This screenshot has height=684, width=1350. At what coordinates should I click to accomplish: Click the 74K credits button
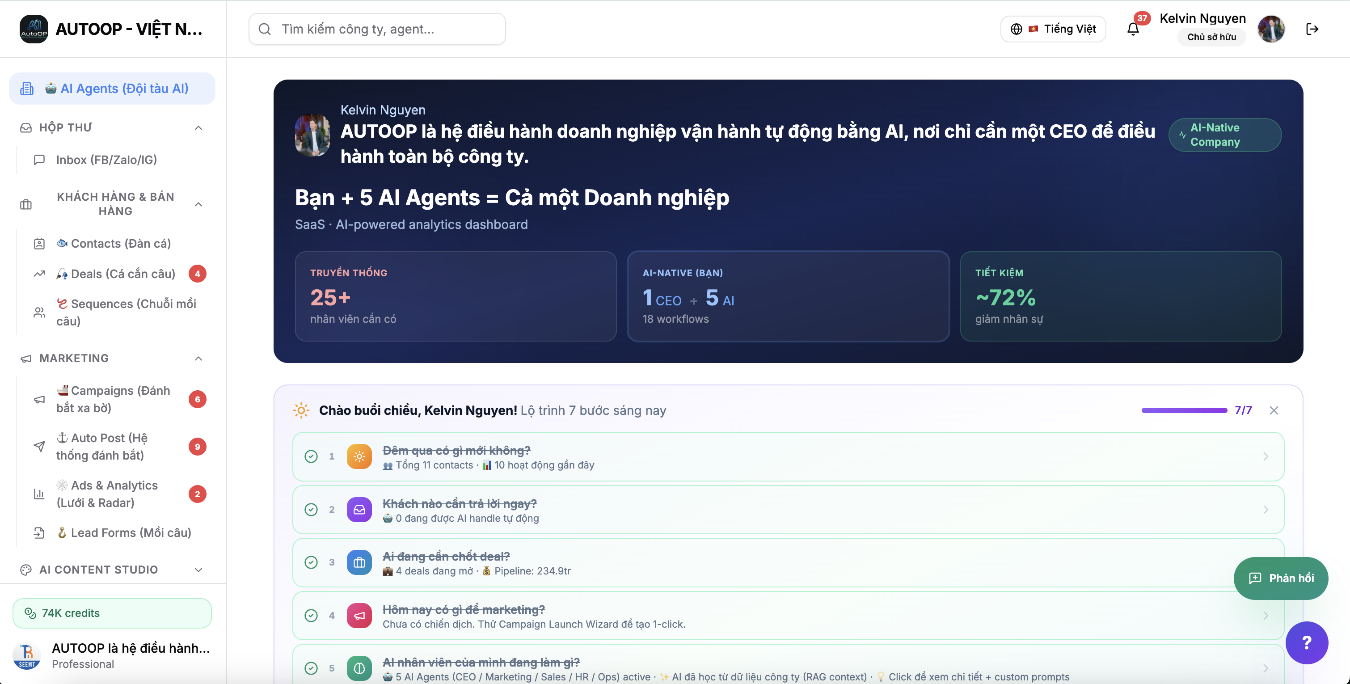point(112,613)
